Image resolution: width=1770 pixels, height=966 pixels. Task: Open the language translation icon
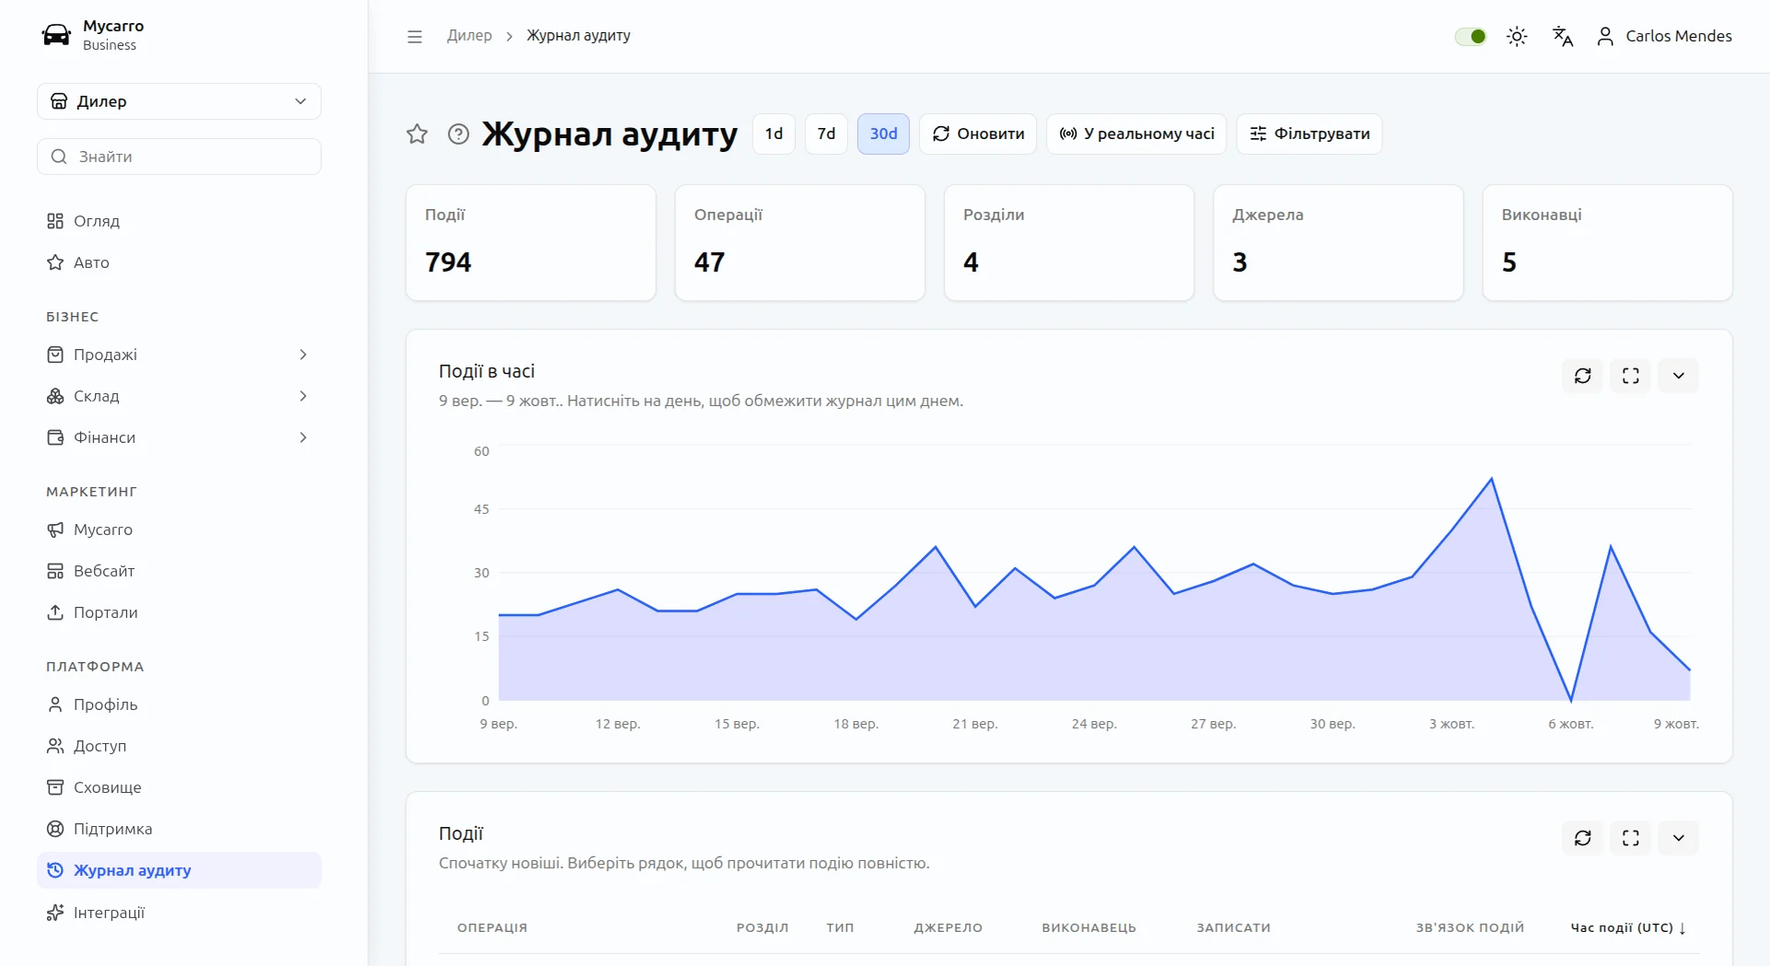[1563, 37]
